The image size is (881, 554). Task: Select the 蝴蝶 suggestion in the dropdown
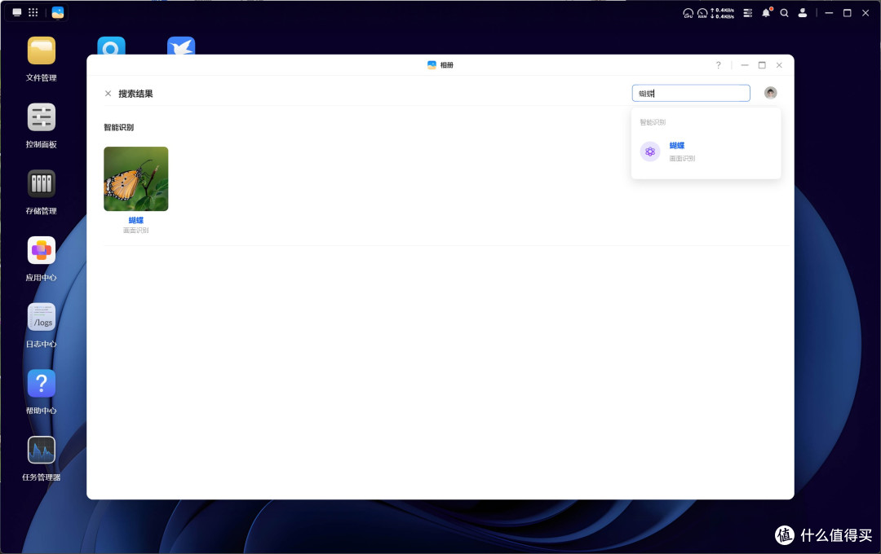[x=706, y=152]
